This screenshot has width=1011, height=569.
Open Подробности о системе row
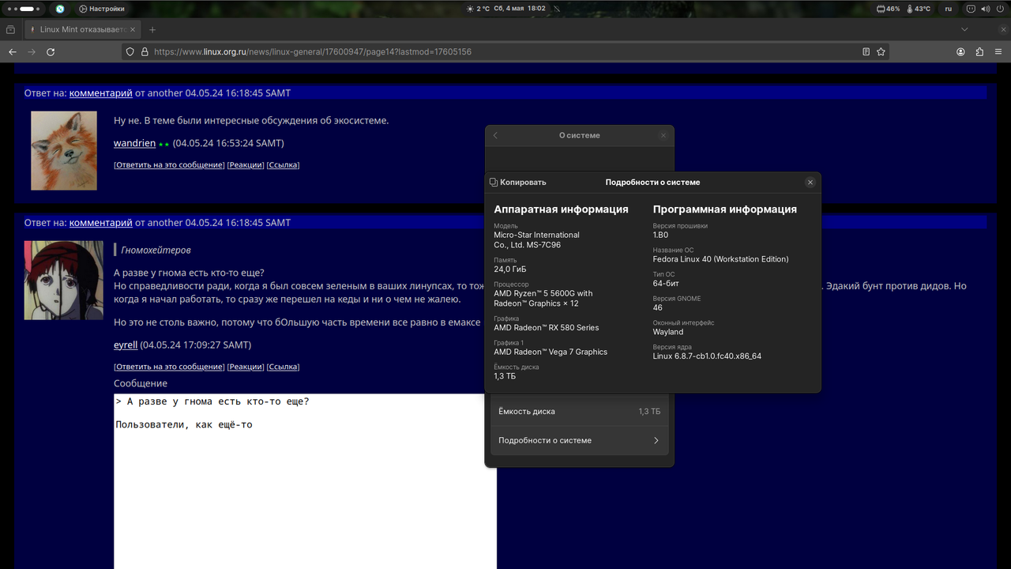[x=579, y=440]
